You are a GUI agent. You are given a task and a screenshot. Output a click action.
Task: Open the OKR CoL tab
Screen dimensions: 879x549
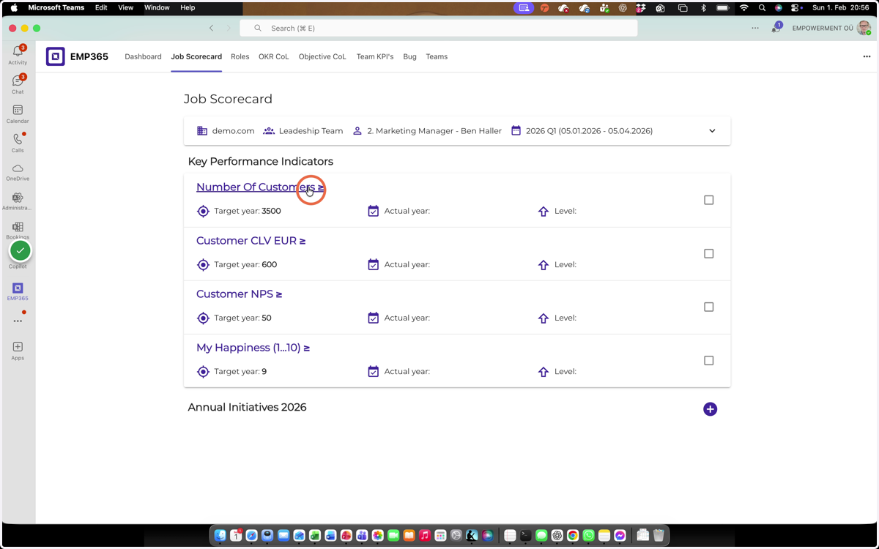273,56
